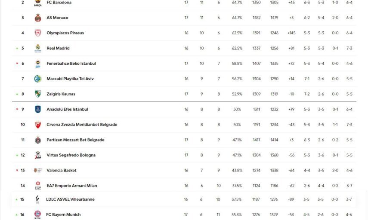Open EA7 Emporio Armani Milan team page
Viewport: 368px width, 220px height.
tap(71, 186)
